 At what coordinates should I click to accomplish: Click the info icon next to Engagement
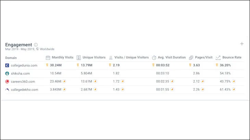tap(36, 45)
